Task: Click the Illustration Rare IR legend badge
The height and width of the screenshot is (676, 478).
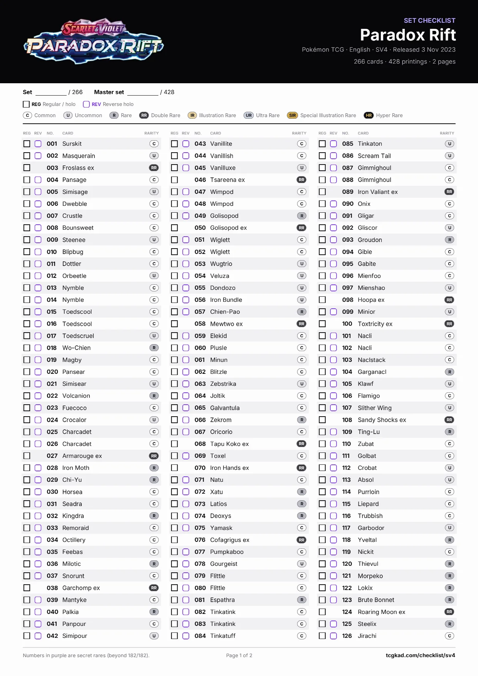Action: tap(192, 115)
